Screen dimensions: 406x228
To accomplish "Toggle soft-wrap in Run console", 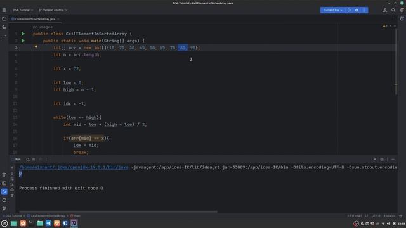I will [12, 179].
